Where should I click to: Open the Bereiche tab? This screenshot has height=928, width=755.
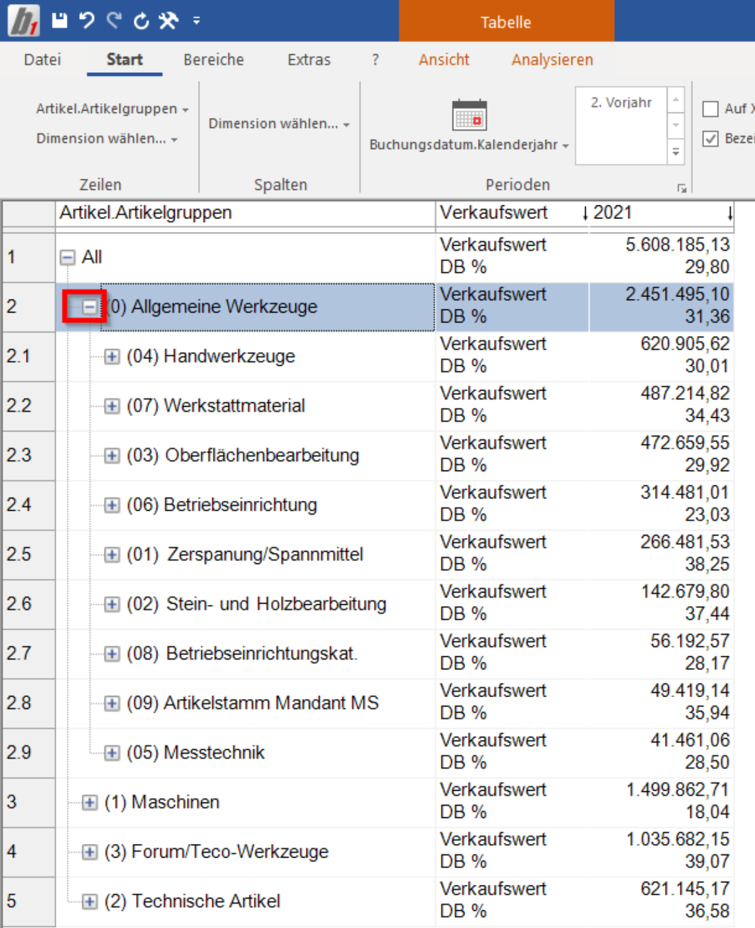click(x=214, y=60)
